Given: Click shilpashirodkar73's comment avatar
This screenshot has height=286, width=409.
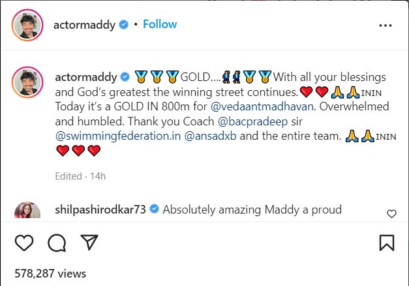Looking at the screenshot, I should (27, 210).
